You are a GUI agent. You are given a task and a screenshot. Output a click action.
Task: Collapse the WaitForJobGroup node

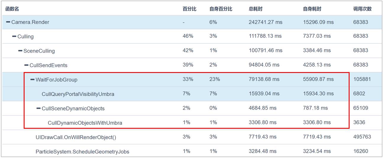[x=32, y=79]
